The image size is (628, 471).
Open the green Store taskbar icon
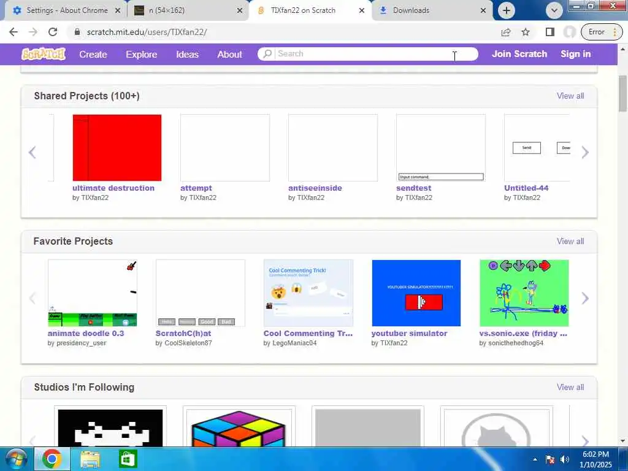tap(128, 459)
